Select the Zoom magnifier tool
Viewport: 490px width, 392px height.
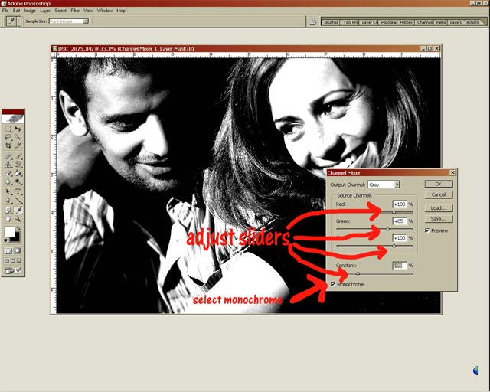point(18,219)
